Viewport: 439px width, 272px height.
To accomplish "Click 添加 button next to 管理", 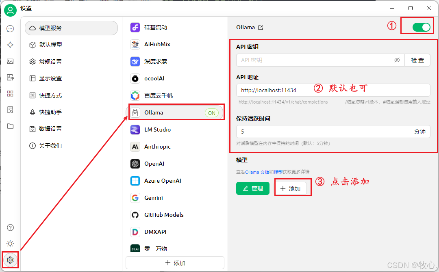I will [x=290, y=188].
